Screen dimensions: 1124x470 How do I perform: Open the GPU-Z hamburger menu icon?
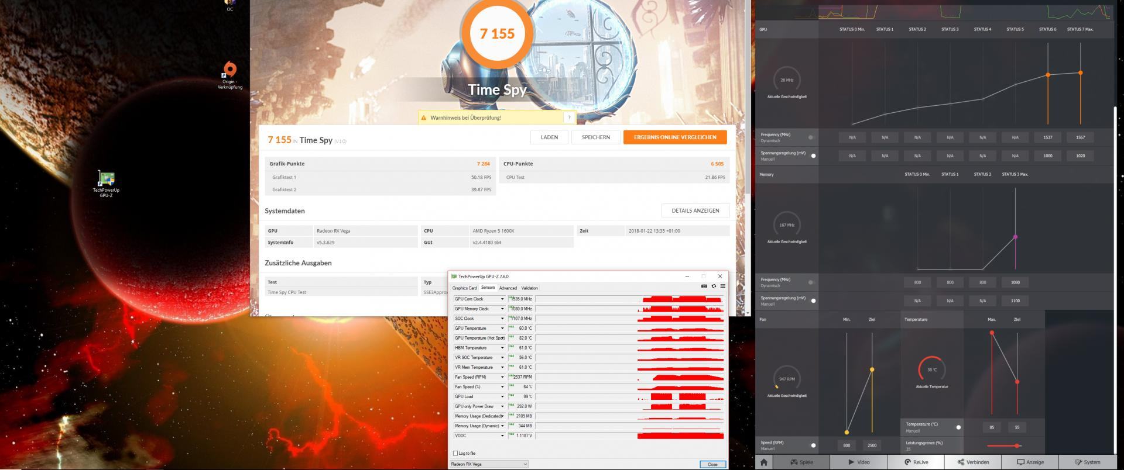click(x=723, y=286)
